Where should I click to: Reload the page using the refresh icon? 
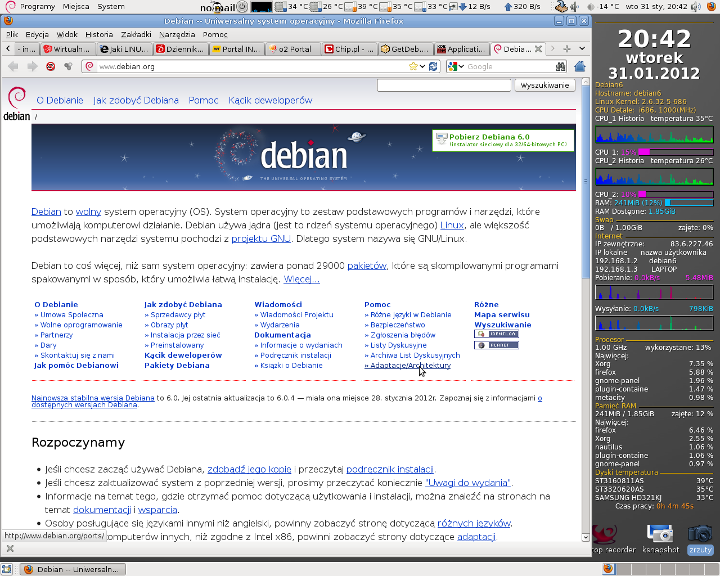(x=433, y=66)
